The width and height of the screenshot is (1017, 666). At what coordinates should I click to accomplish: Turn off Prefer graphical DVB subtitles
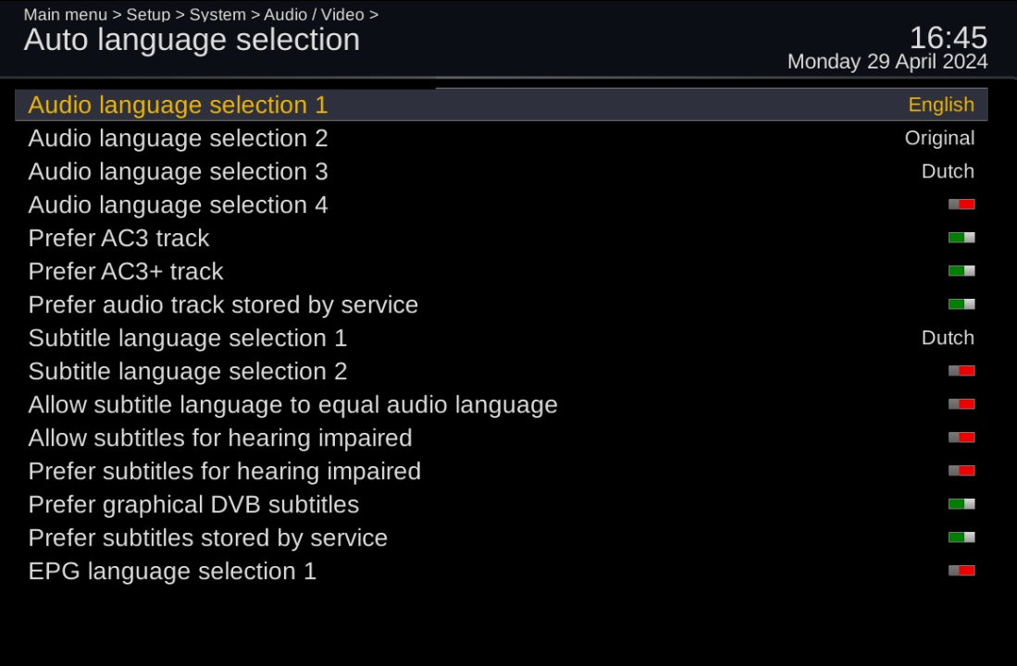[961, 504]
